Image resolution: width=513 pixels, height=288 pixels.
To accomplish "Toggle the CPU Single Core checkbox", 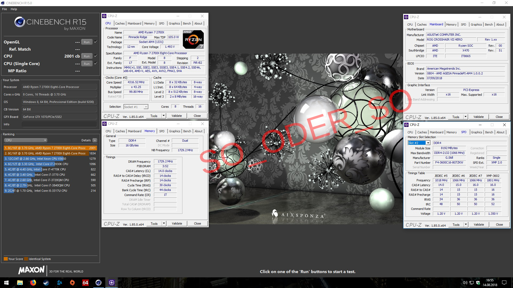I will point(96,63).
